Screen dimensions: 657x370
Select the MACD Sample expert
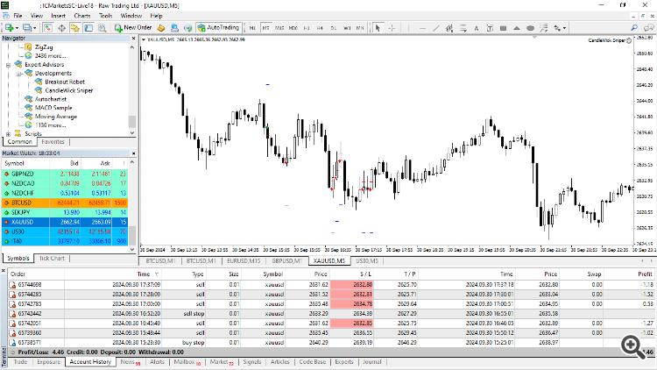[53, 108]
